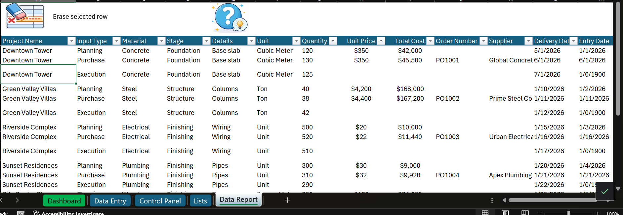Open the Project Name filter dropdown

[71, 41]
